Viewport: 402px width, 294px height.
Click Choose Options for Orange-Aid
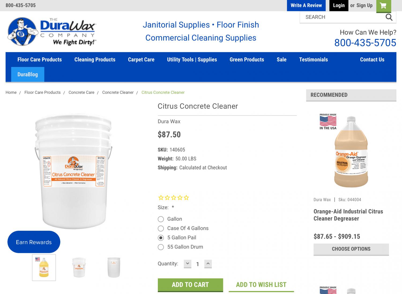[x=351, y=249]
